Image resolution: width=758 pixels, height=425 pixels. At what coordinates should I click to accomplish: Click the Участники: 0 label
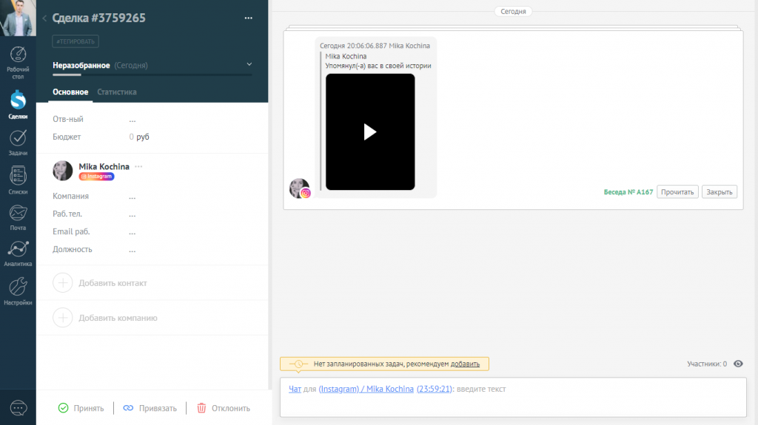coord(707,364)
